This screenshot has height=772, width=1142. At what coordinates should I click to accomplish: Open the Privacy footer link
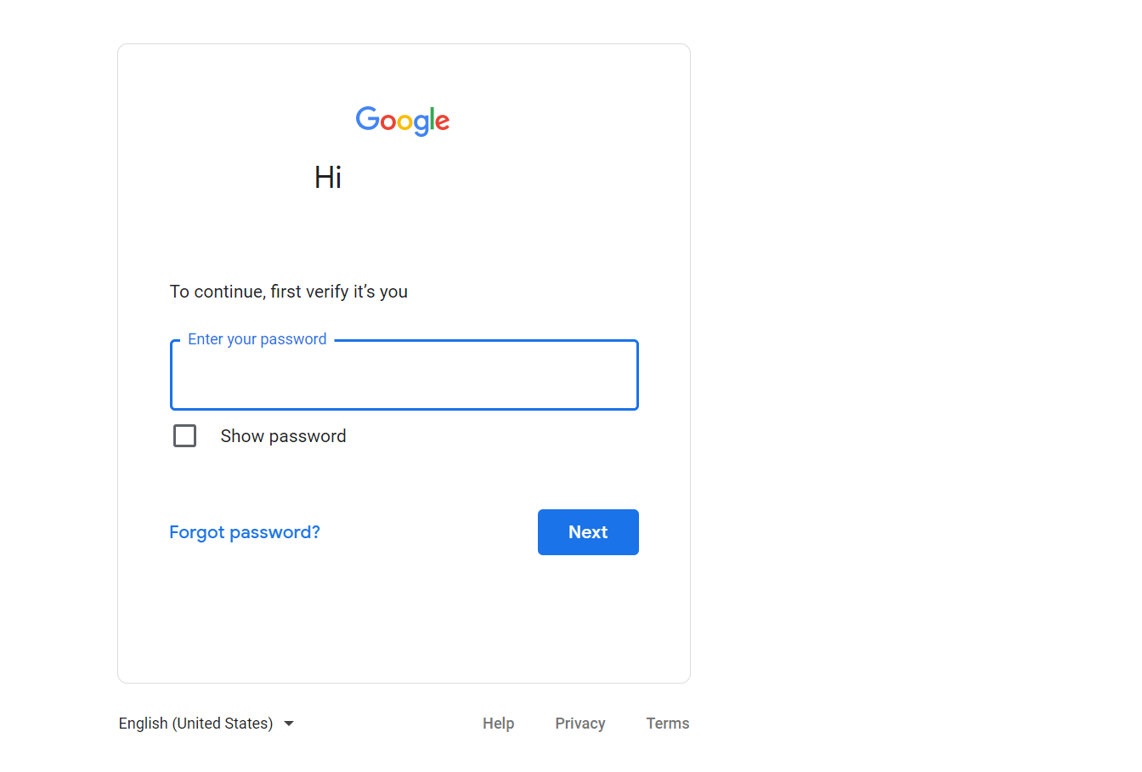point(580,724)
